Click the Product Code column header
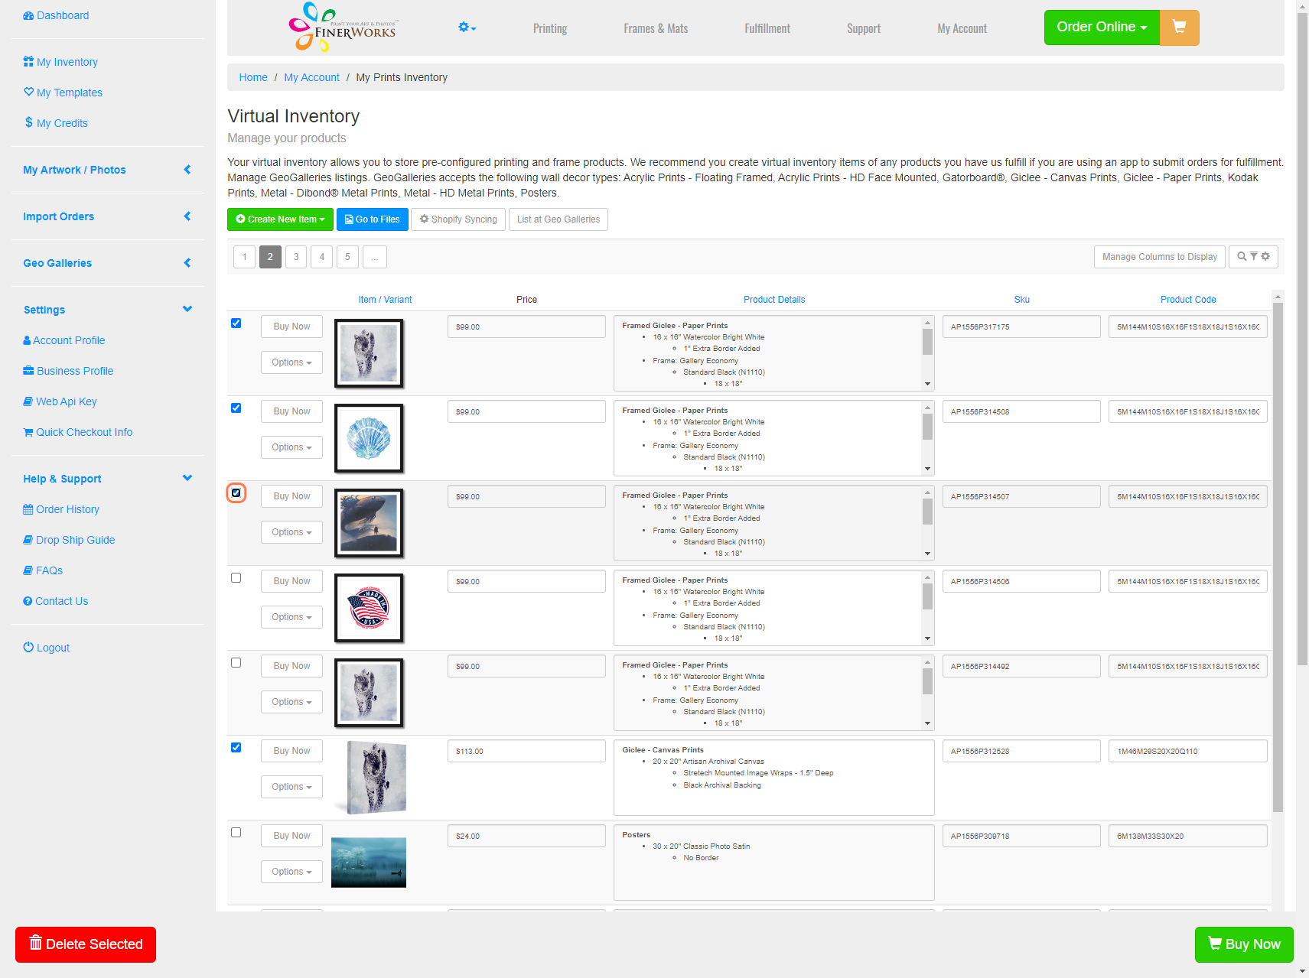Image resolution: width=1309 pixels, height=978 pixels. (1187, 300)
